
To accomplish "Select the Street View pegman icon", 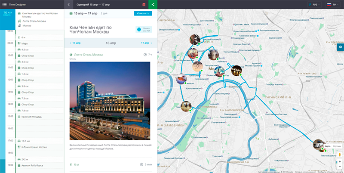I will tap(340, 154).
